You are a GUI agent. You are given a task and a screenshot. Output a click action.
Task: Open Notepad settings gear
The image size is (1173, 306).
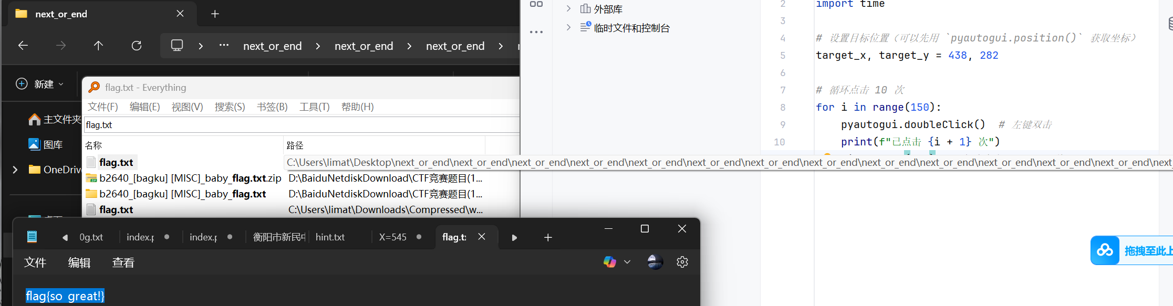click(682, 262)
